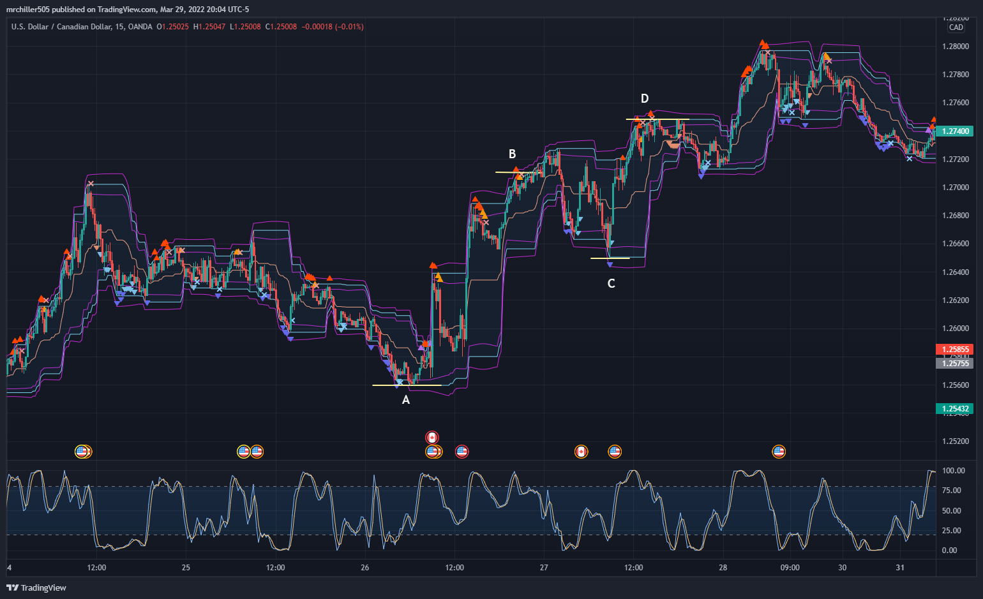983x599 pixels.
Task: Select the yellow horizontal line above label C
Action: 610,258
